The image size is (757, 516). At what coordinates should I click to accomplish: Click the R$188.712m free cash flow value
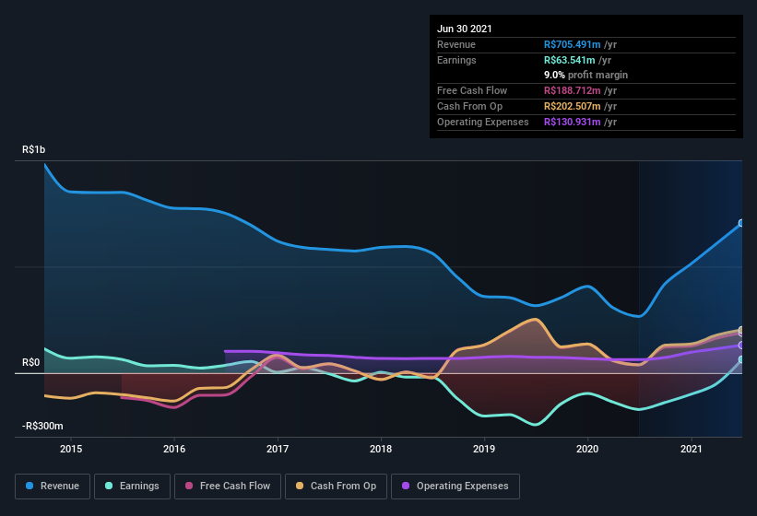click(x=572, y=90)
